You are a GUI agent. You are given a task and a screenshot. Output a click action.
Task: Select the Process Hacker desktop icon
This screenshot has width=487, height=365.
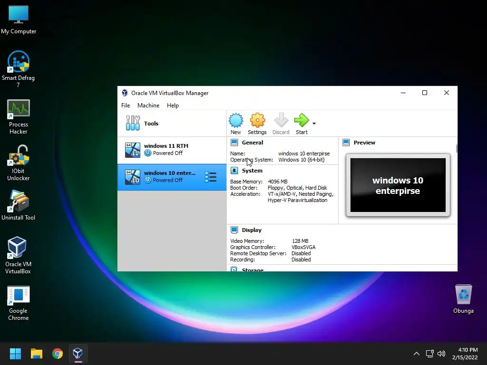(x=19, y=117)
